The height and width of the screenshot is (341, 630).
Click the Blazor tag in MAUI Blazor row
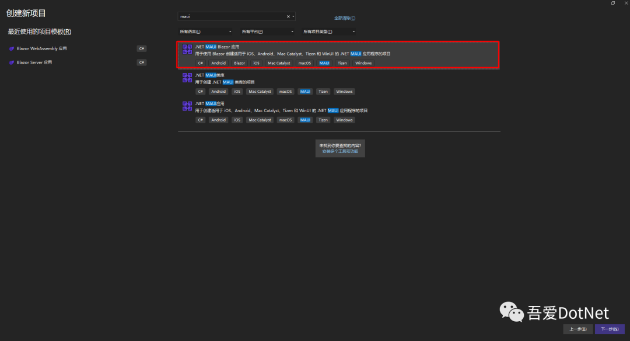240,63
